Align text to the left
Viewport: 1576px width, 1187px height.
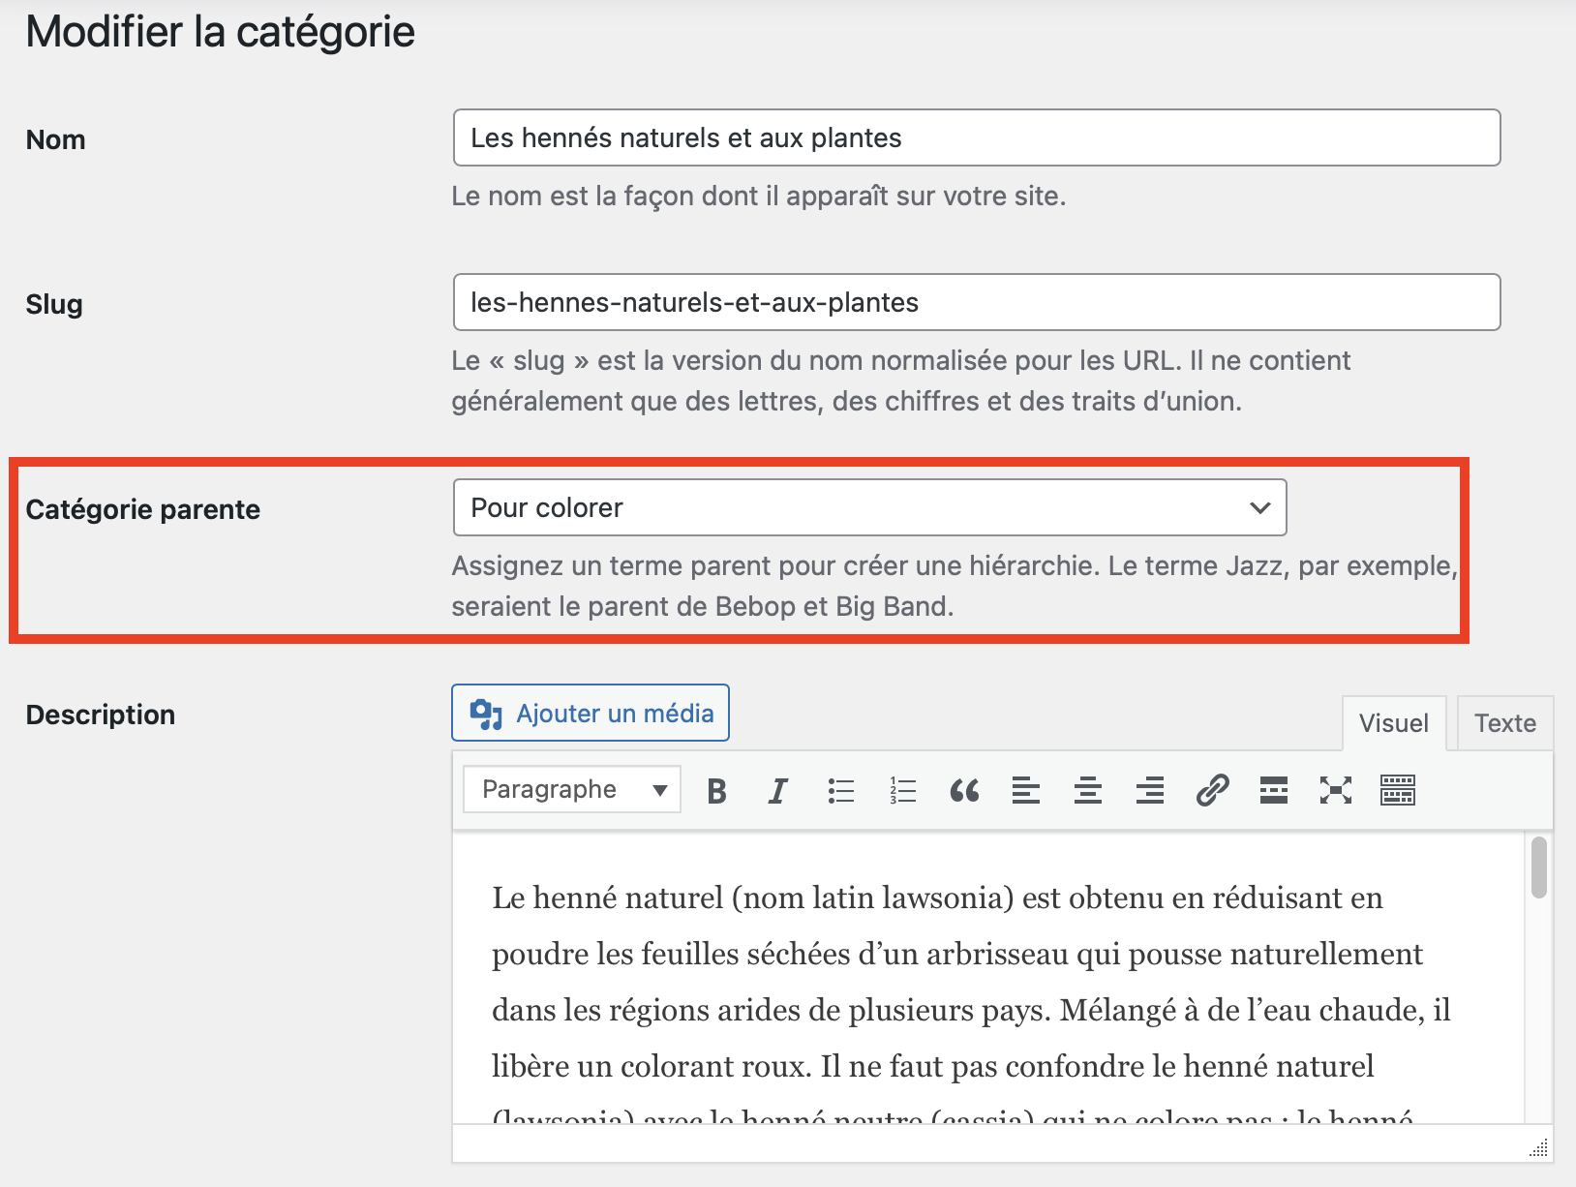point(1026,791)
